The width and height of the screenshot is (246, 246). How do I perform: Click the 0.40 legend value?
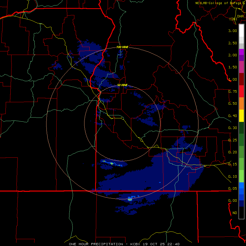233,116
